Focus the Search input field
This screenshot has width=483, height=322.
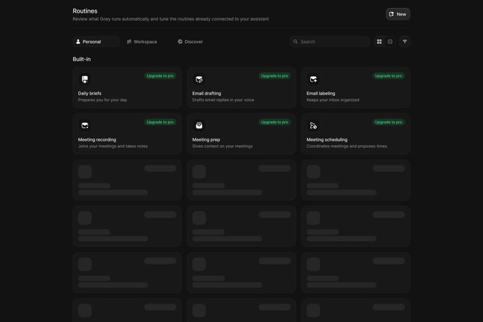pyautogui.click(x=329, y=41)
